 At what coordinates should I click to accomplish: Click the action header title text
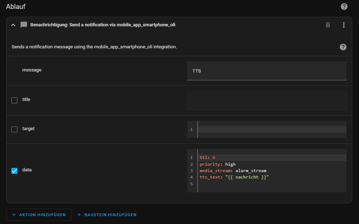point(103,25)
